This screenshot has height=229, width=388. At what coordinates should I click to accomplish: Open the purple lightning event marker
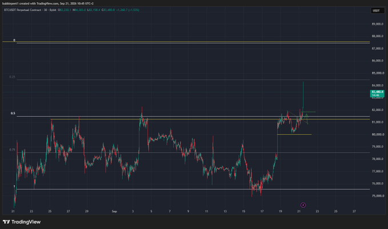(x=303, y=205)
